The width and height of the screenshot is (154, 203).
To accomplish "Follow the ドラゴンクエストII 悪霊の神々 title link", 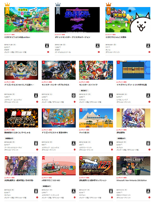I will pyautogui.click(x=55, y=132).
